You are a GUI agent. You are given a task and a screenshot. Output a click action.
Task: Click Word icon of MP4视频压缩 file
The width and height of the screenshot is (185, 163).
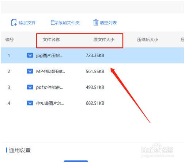(30, 71)
